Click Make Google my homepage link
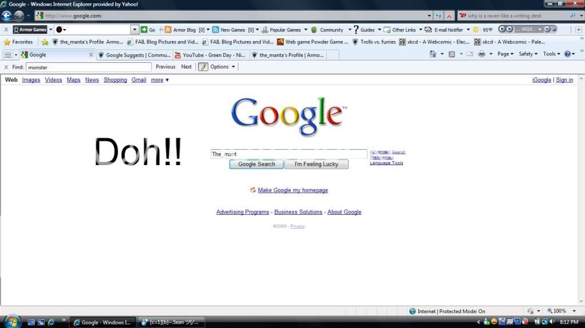Image resolution: width=585 pixels, height=328 pixels. (293, 190)
